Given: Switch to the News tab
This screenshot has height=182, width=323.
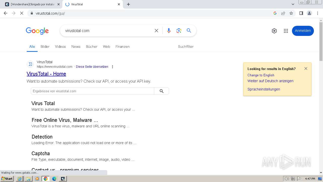Looking at the screenshot, I should [76, 47].
